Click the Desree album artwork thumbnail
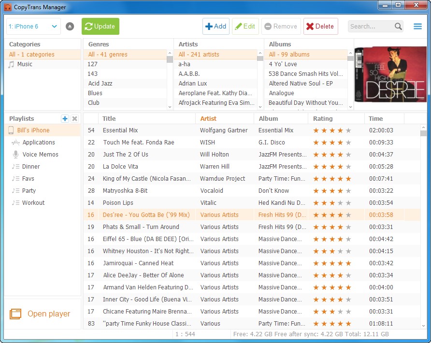The height and width of the screenshot is (343, 431). 390,78
